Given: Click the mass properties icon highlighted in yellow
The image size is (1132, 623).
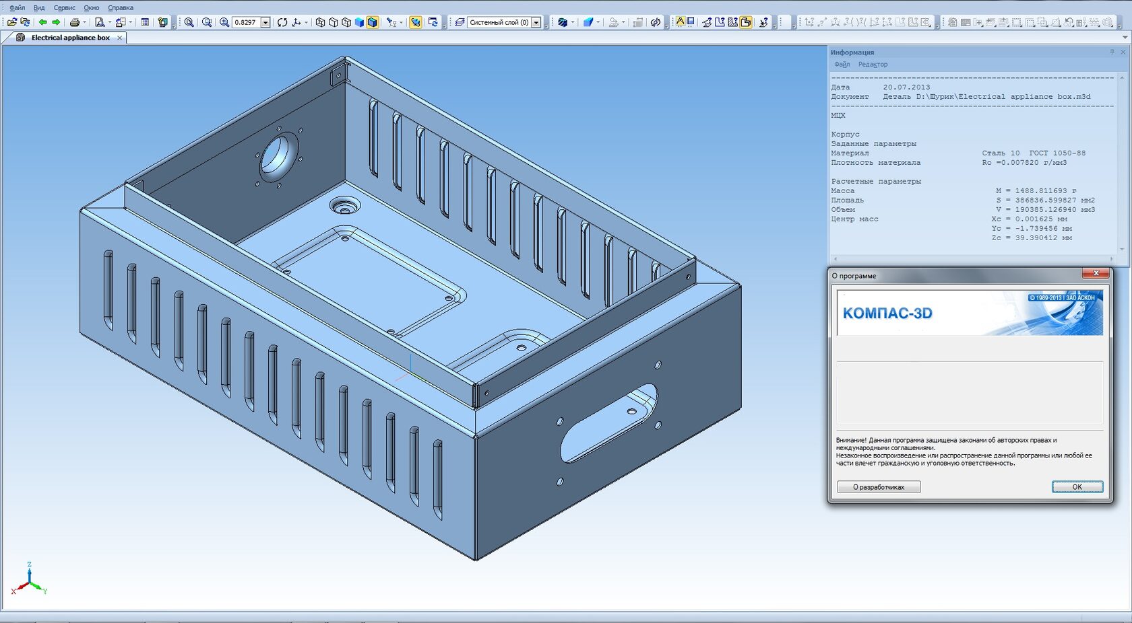Looking at the screenshot, I should [x=746, y=22].
